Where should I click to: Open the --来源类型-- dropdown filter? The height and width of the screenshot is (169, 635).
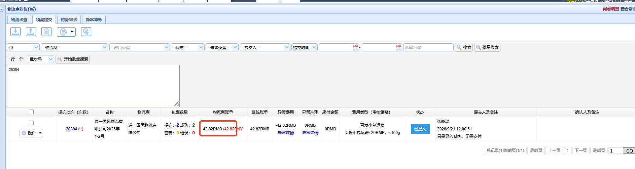coord(222,47)
